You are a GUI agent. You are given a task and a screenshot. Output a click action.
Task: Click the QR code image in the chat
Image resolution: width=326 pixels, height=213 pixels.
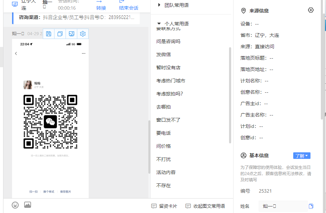point(50,122)
